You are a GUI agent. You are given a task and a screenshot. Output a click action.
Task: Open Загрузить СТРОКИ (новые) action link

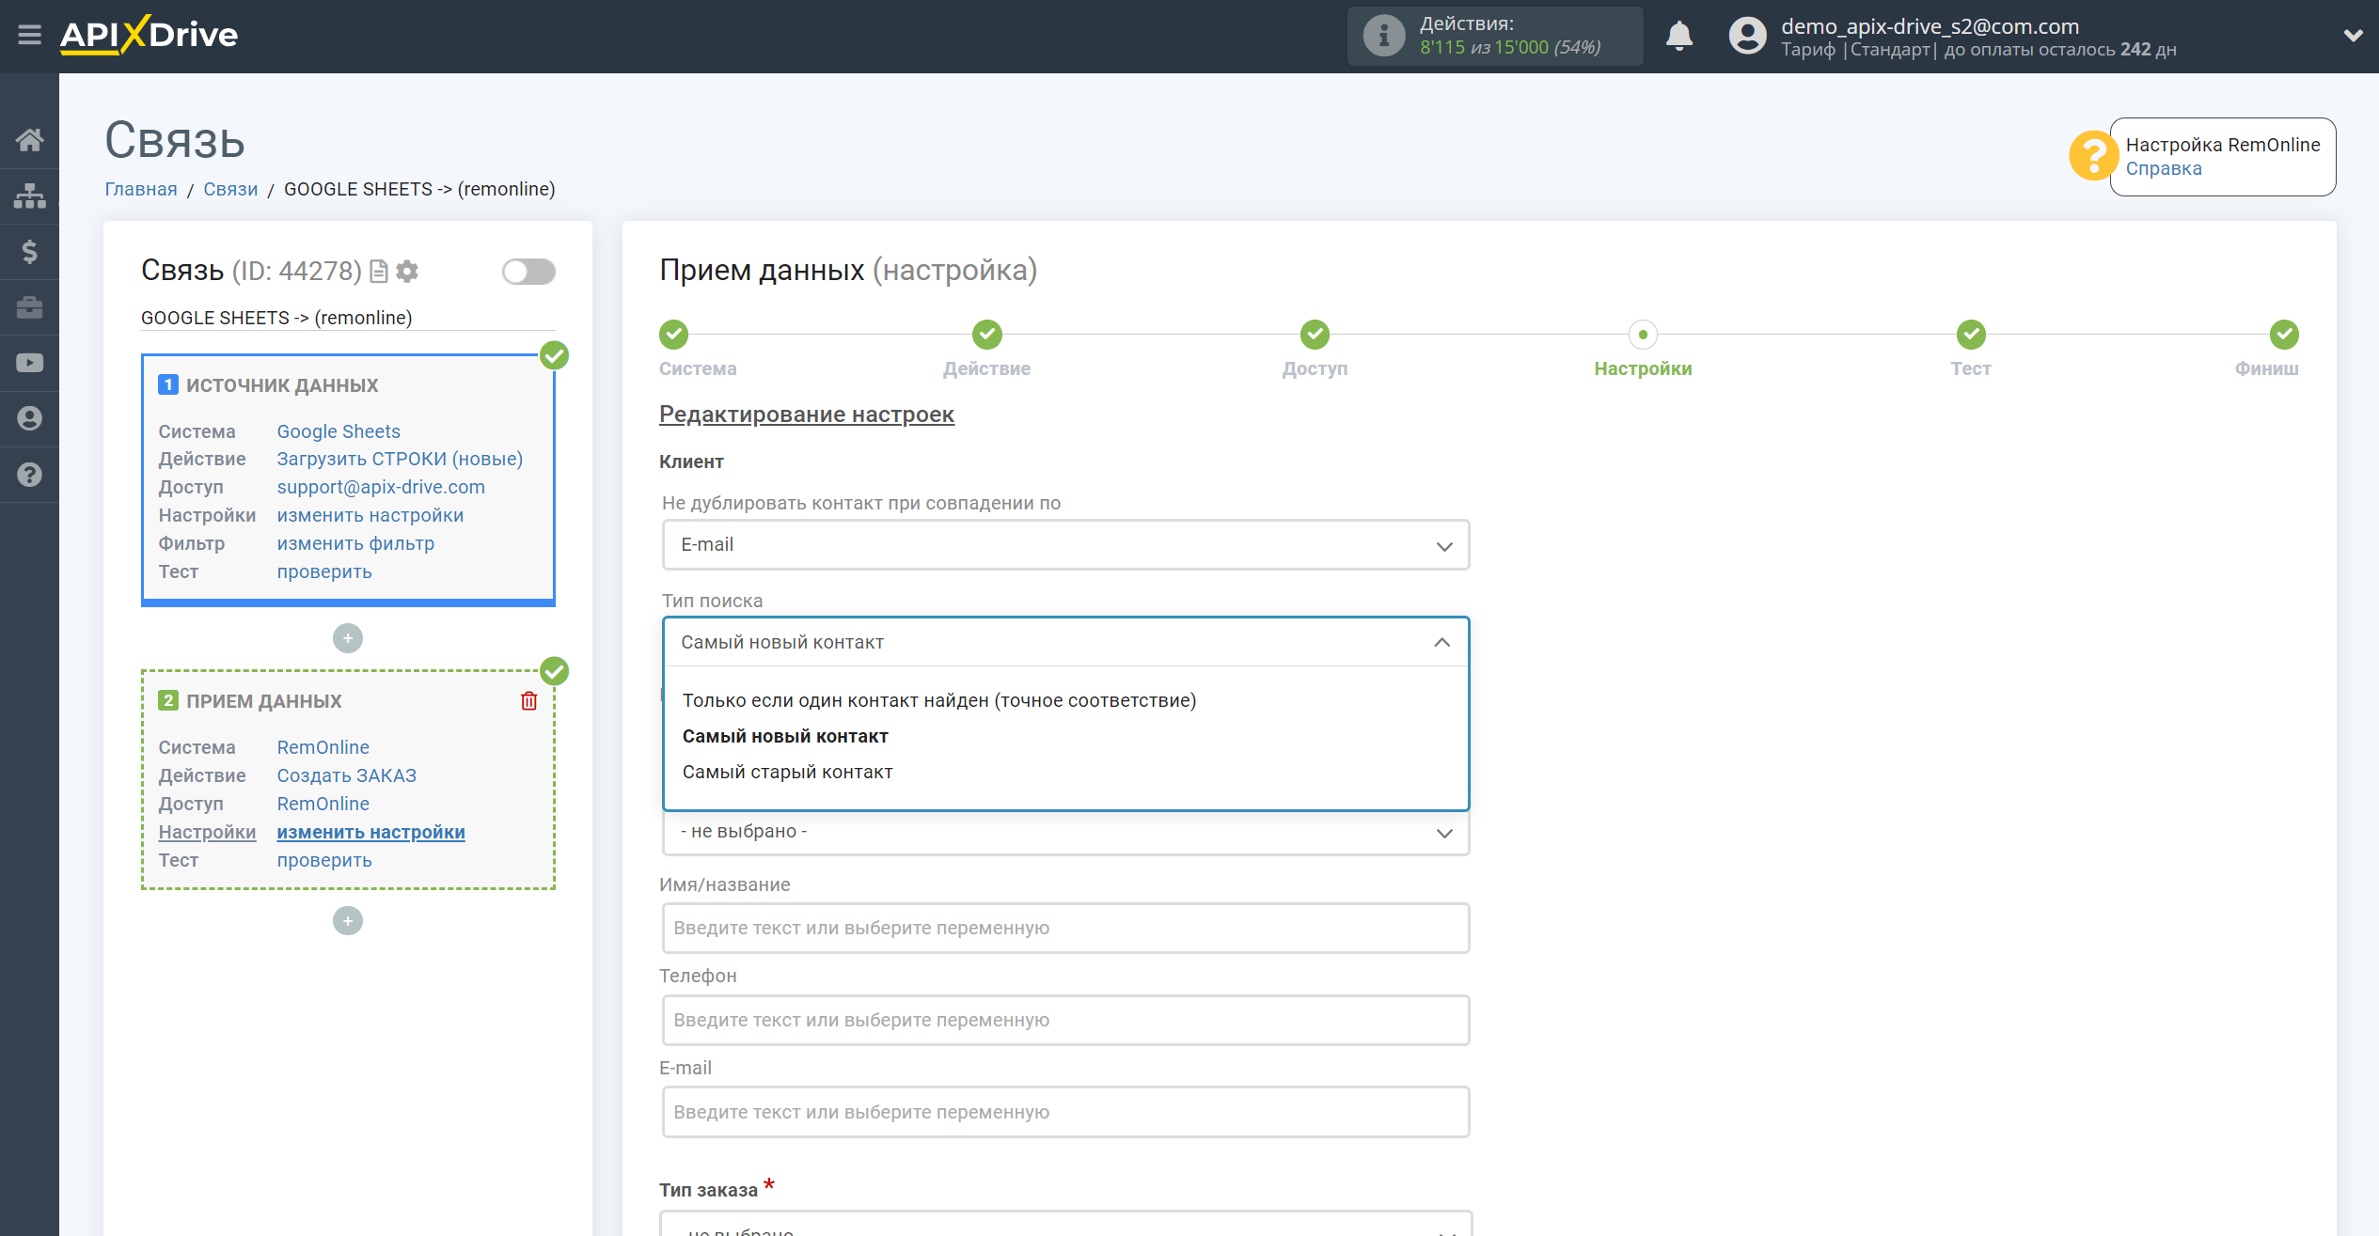[400, 459]
